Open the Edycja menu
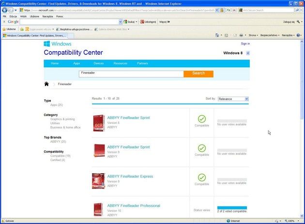This screenshot has width=305, height=224. pos(13,16)
